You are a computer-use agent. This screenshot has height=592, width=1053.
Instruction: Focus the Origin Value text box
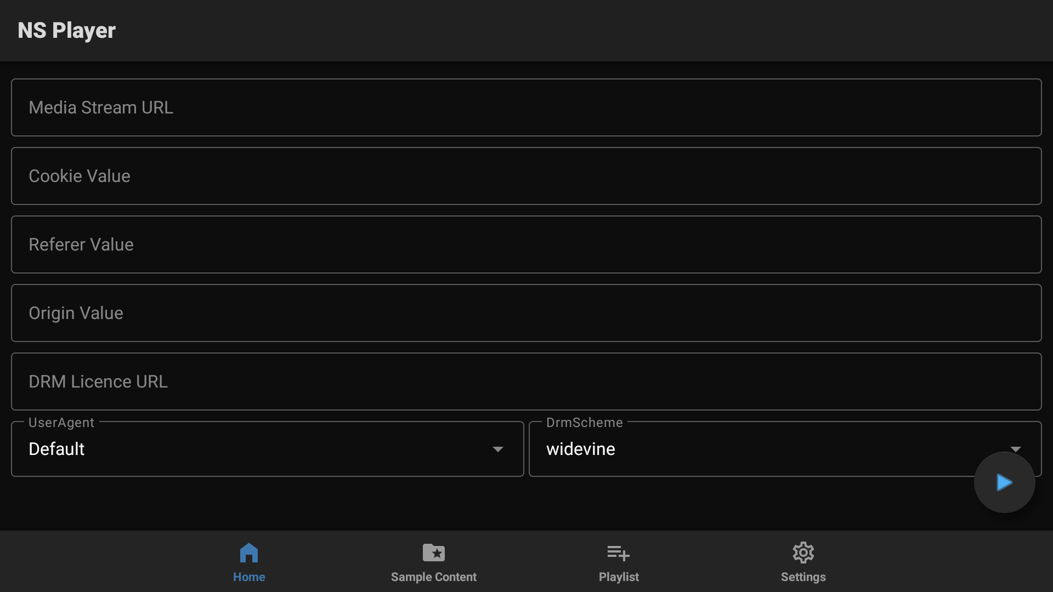coord(526,313)
